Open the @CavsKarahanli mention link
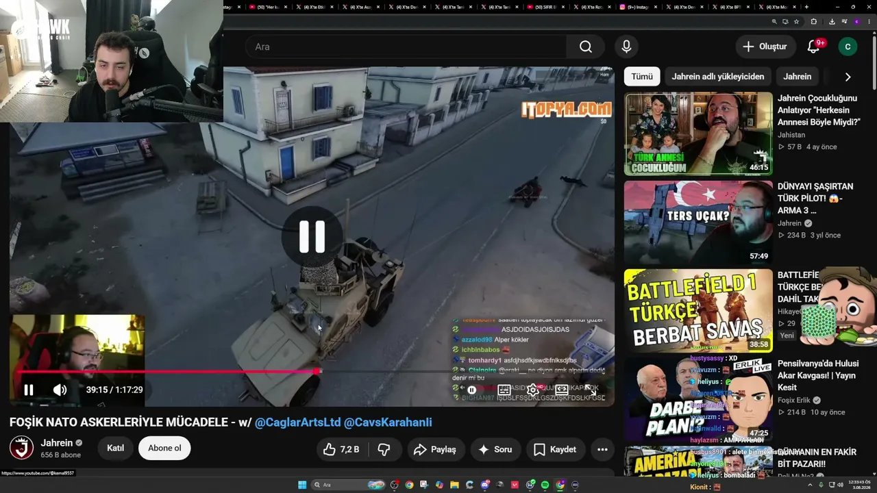 tap(388, 422)
